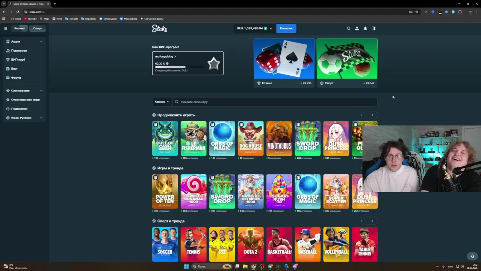The width and height of the screenshot is (481, 271).
Task: Click the info icon next to 62,20 %
Action: click(167, 64)
